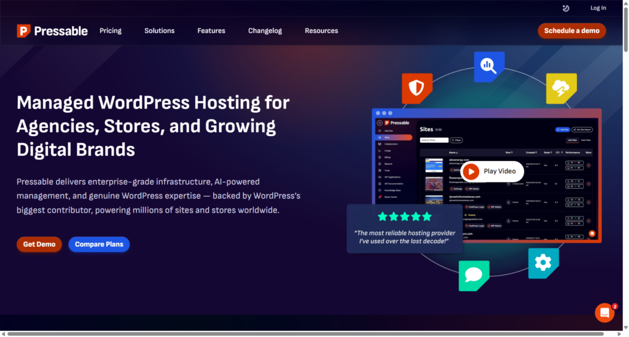The image size is (629, 337).
Task: Click the five-star rating in testimonial card
Action: coord(405,216)
